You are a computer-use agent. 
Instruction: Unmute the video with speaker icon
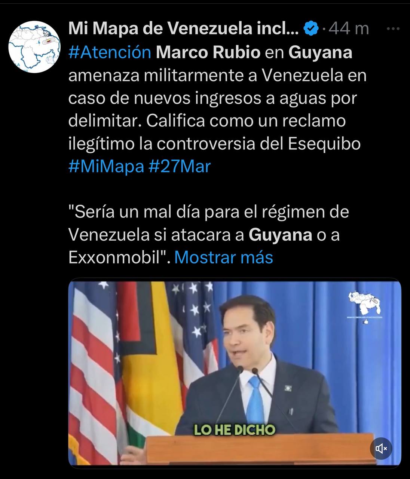click(x=381, y=448)
